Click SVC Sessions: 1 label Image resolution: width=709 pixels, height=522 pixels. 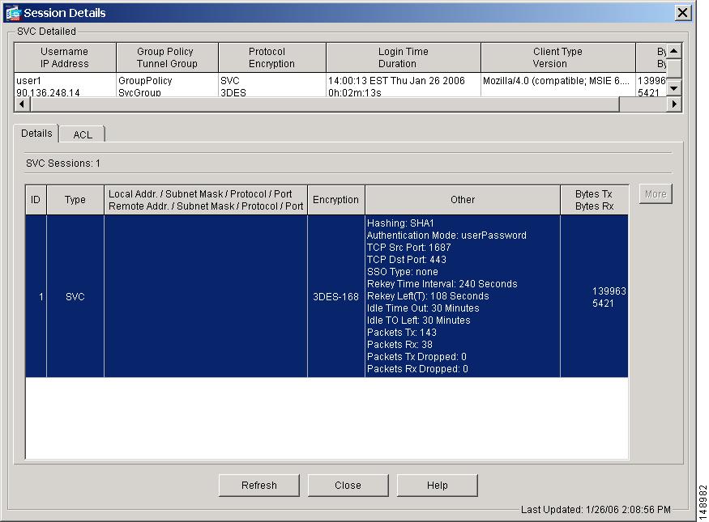[x=63, y=163]
